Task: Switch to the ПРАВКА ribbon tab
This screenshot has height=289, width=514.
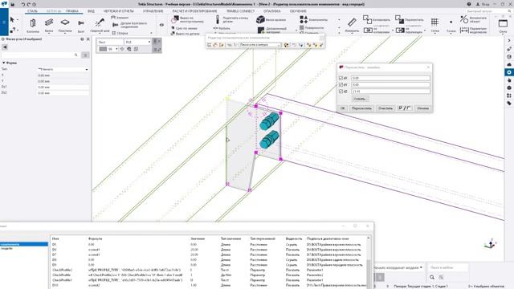Action: (71, 11)
